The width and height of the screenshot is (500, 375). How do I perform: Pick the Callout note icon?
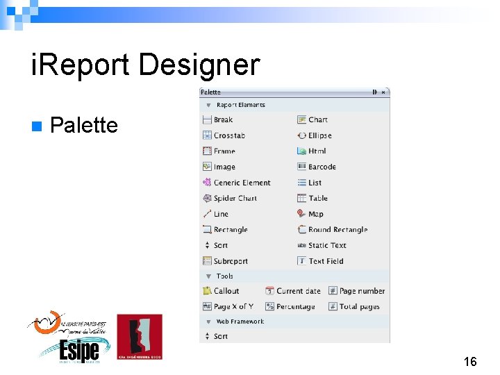coord(207,290)
